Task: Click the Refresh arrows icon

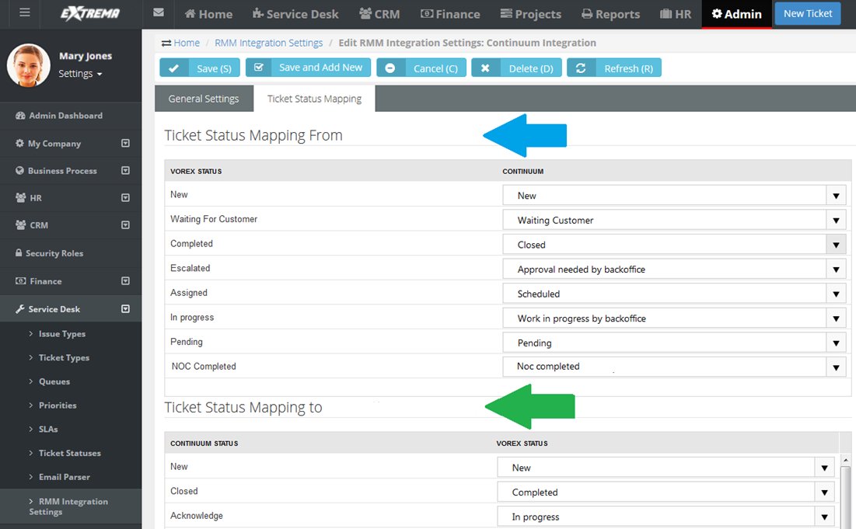Action: point(581,68)
